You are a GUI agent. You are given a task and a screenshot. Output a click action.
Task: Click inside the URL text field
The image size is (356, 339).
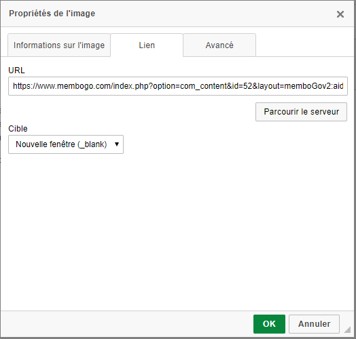(x=178, y=86)
